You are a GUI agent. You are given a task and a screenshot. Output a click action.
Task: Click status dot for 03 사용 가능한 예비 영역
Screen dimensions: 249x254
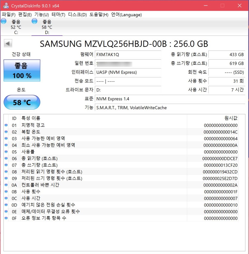click(6, 138)
